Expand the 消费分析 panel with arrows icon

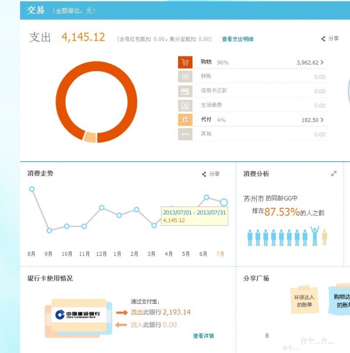click(333, 174)
